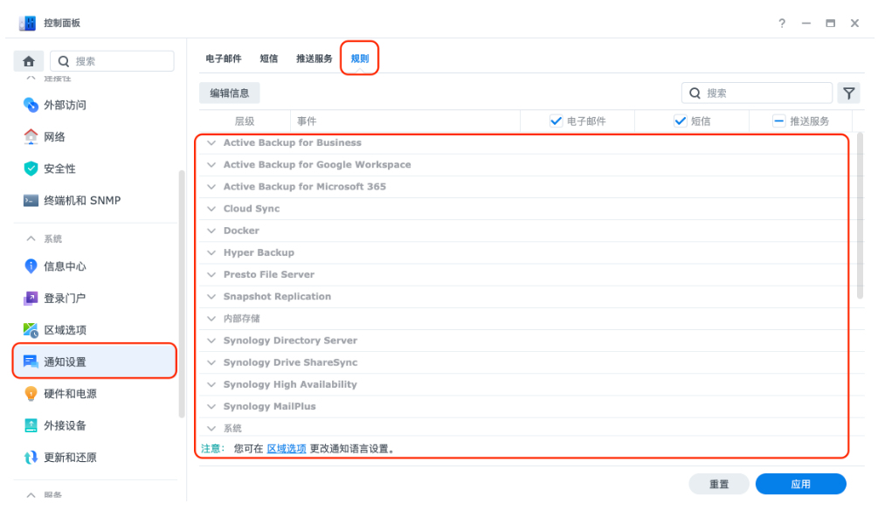Switch to the 推送服务 tab
The image size is (878, 517).
315,59
